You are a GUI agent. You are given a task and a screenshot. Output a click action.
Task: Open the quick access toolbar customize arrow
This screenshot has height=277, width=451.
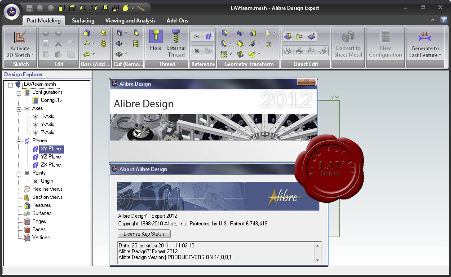(x=133, y=9)
